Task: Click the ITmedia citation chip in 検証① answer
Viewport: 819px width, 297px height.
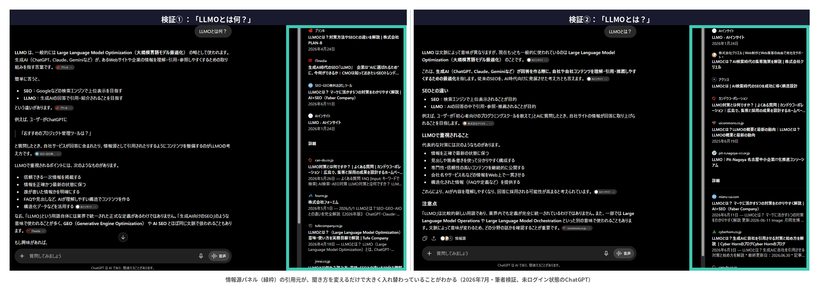Action: [36, 231]
